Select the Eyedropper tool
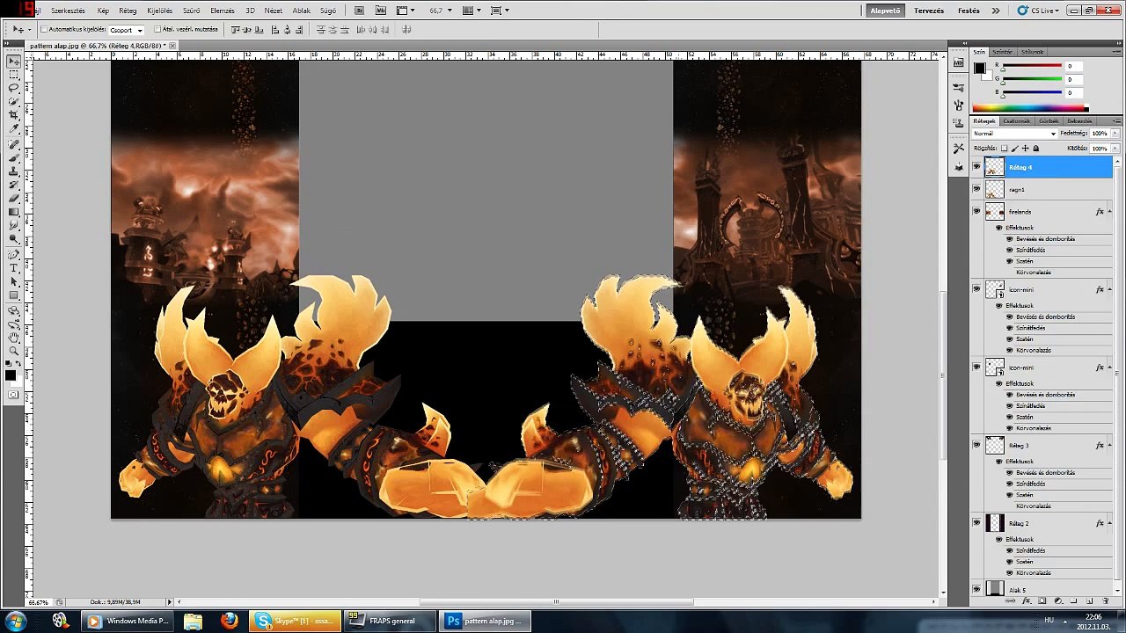 pos(14,129)
